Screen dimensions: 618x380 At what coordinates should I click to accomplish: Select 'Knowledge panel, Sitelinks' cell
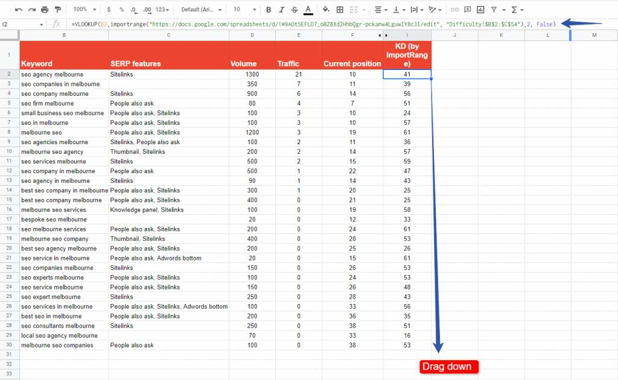(169, 209)
